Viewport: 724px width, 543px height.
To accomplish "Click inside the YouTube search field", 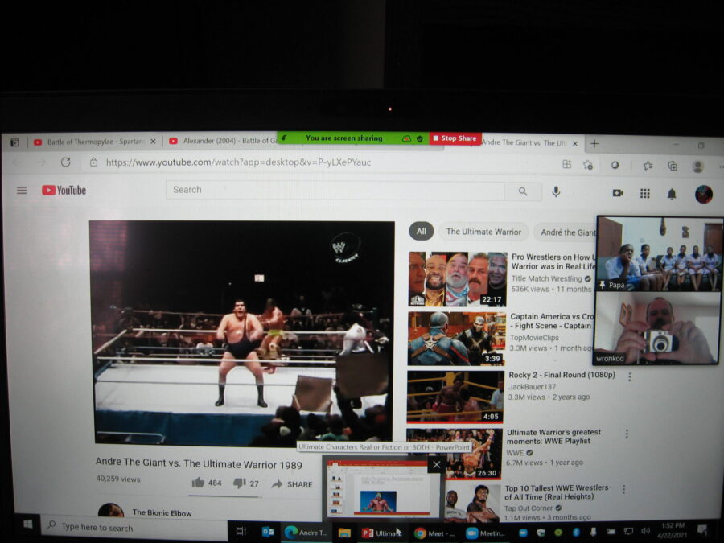I will click(334, 191).
